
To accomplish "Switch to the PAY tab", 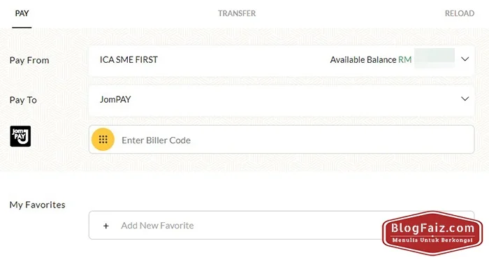I will [22, 13].
